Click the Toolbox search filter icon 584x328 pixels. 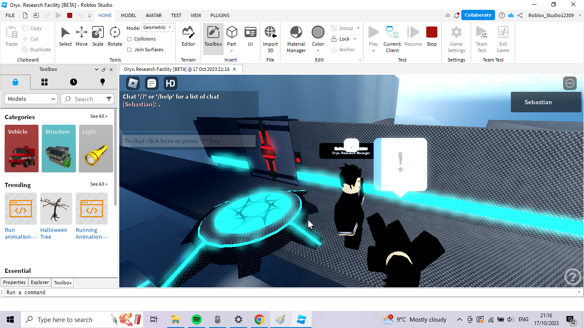[109, 99]
